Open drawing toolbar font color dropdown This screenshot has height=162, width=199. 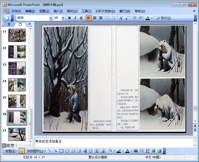point(131,151)
